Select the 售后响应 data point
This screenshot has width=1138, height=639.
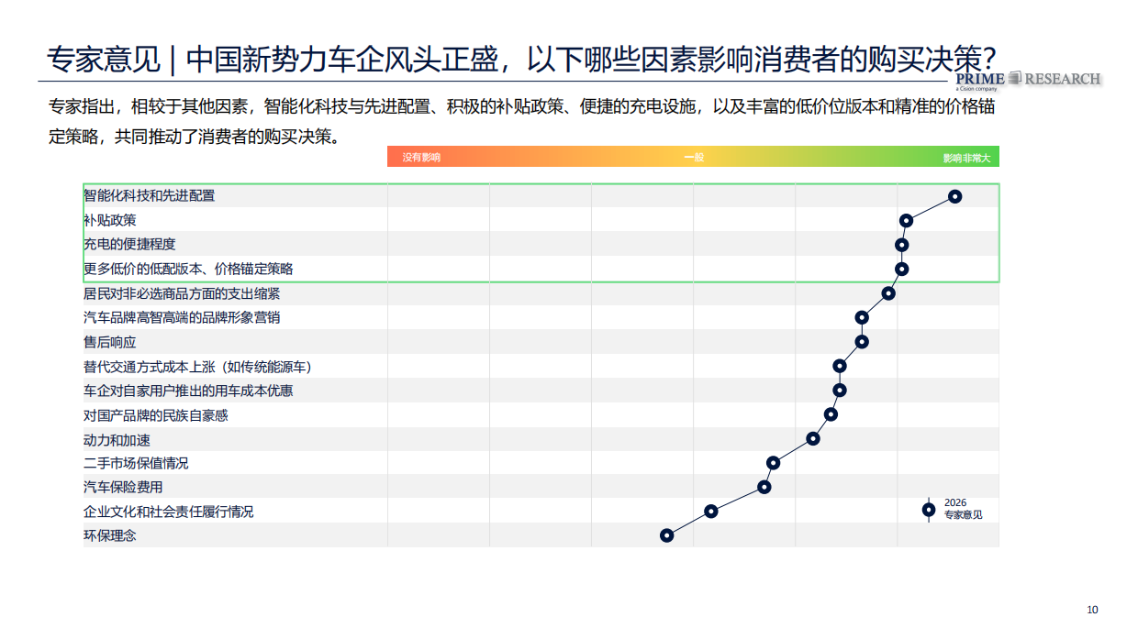[862, 342]
